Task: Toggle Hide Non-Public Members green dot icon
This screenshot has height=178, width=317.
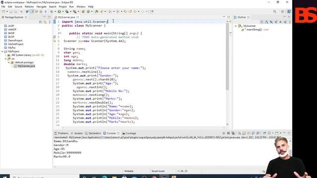Action: click(x=280, y=22)
